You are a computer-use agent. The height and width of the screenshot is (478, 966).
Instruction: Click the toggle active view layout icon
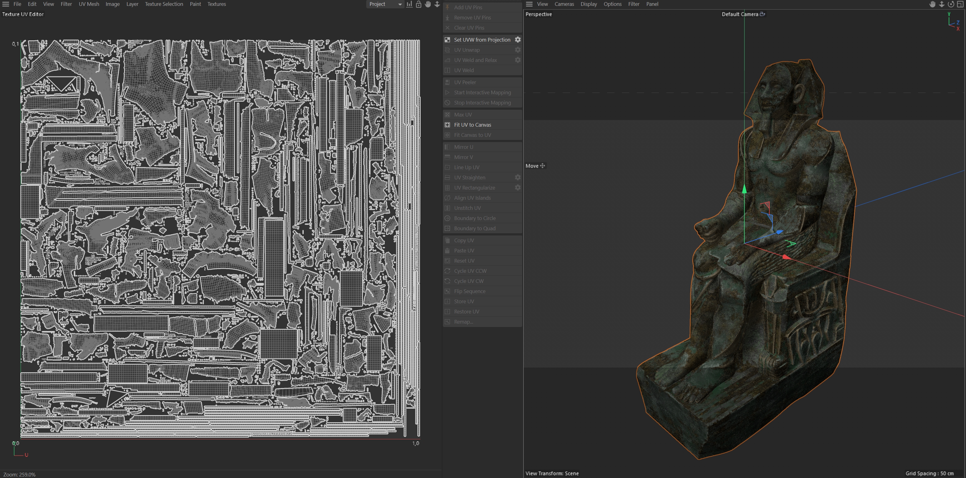coord(960,4)
